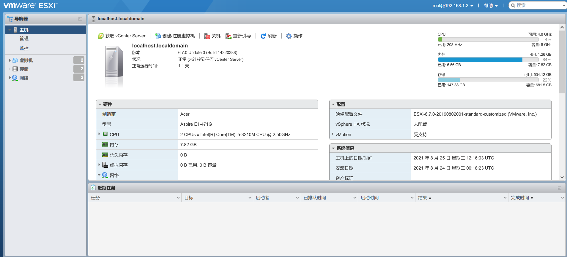This screenshot has height=257, width=567.
Task: Click the 存储 count badge in navigator
Action: pyautogui.click(x=79, y=69)
